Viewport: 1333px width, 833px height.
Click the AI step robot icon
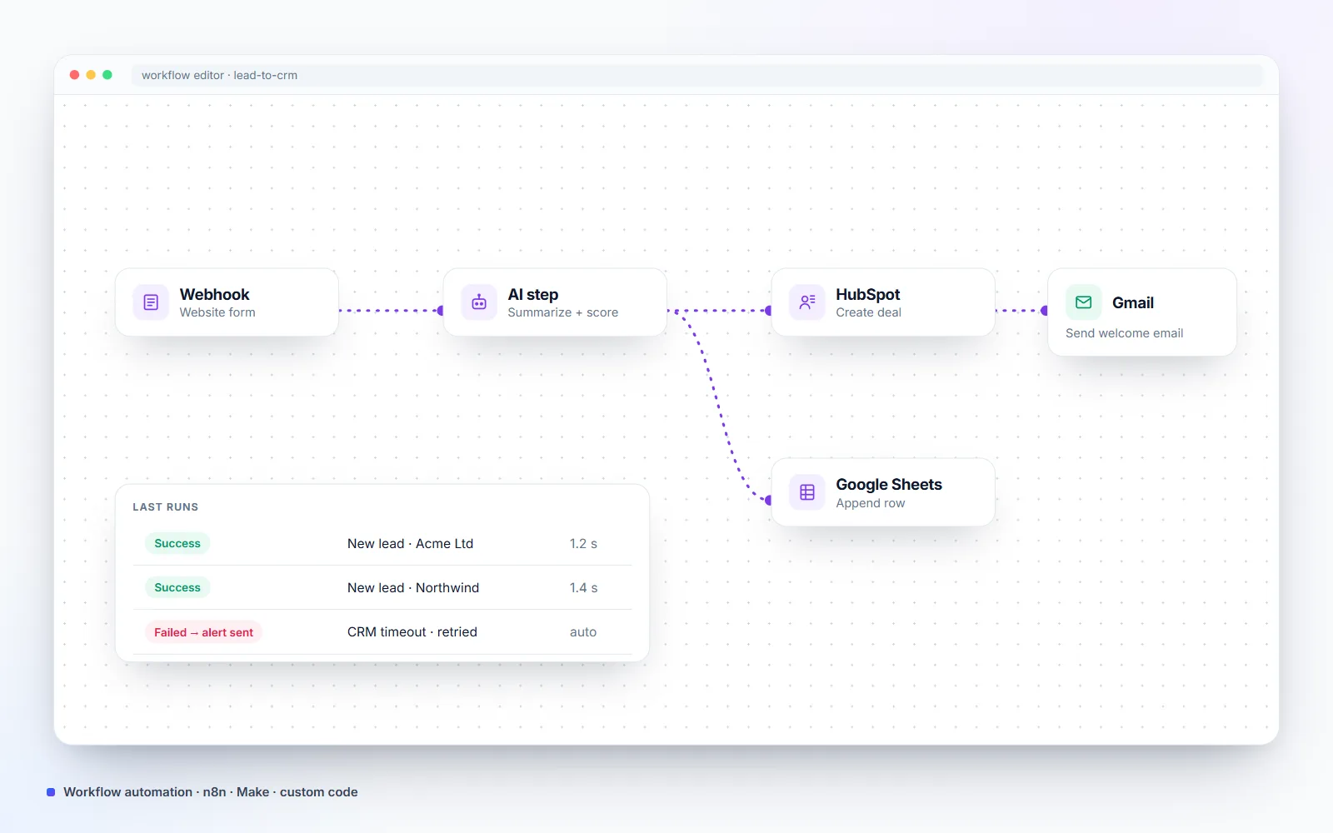pyautogui.click(x=479, y=302)
